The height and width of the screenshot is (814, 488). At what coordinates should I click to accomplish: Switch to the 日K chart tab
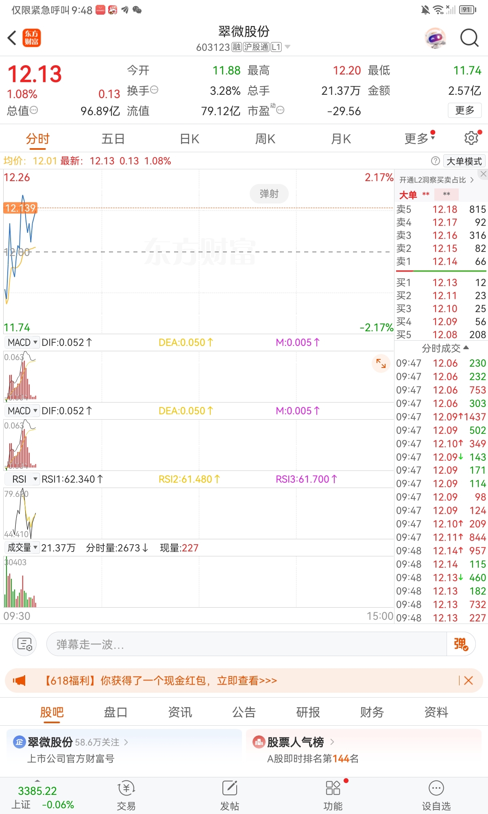pyautogui.click(x=190, y=139)
